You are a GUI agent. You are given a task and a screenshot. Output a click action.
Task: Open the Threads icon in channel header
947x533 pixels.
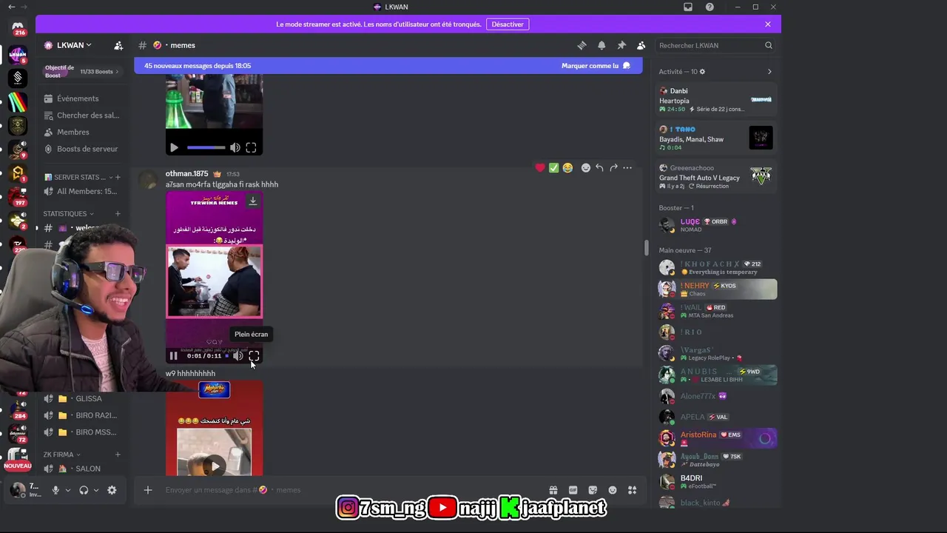(582, 45)
